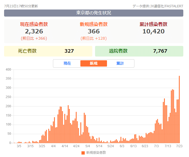Click the 東京都の発生状況 header bar
This screenshot has width=189, height=157.
click(94, 13)
